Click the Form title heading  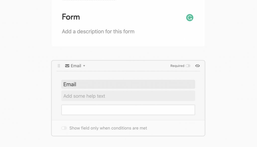[71, 17]
